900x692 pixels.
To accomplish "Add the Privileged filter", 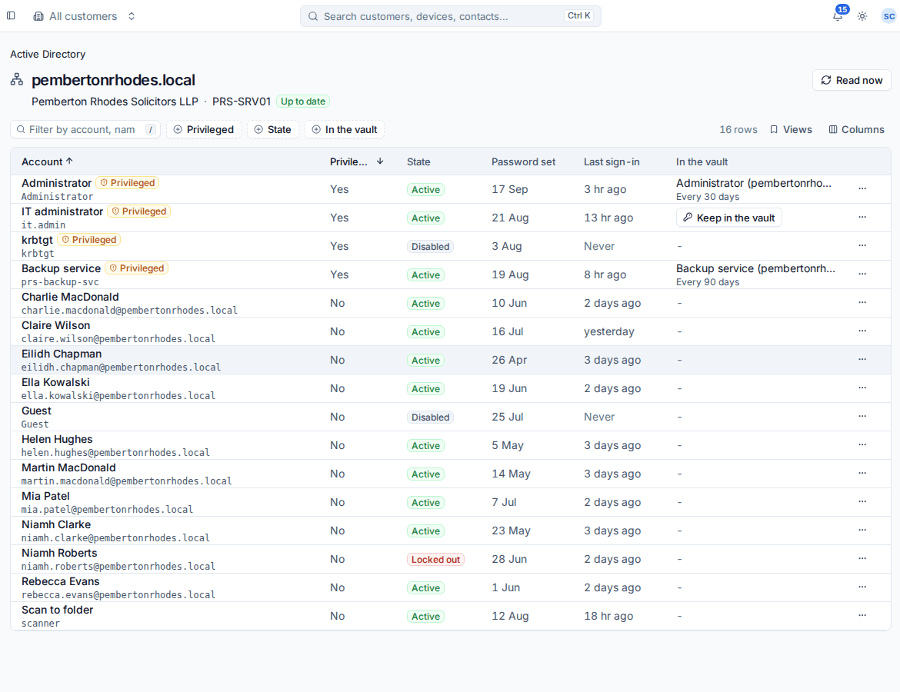I will point(204,130).
